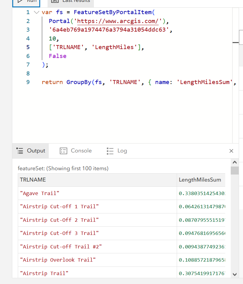Click the TRLNAME column header

pyautogui.click(x=33, y=180)
